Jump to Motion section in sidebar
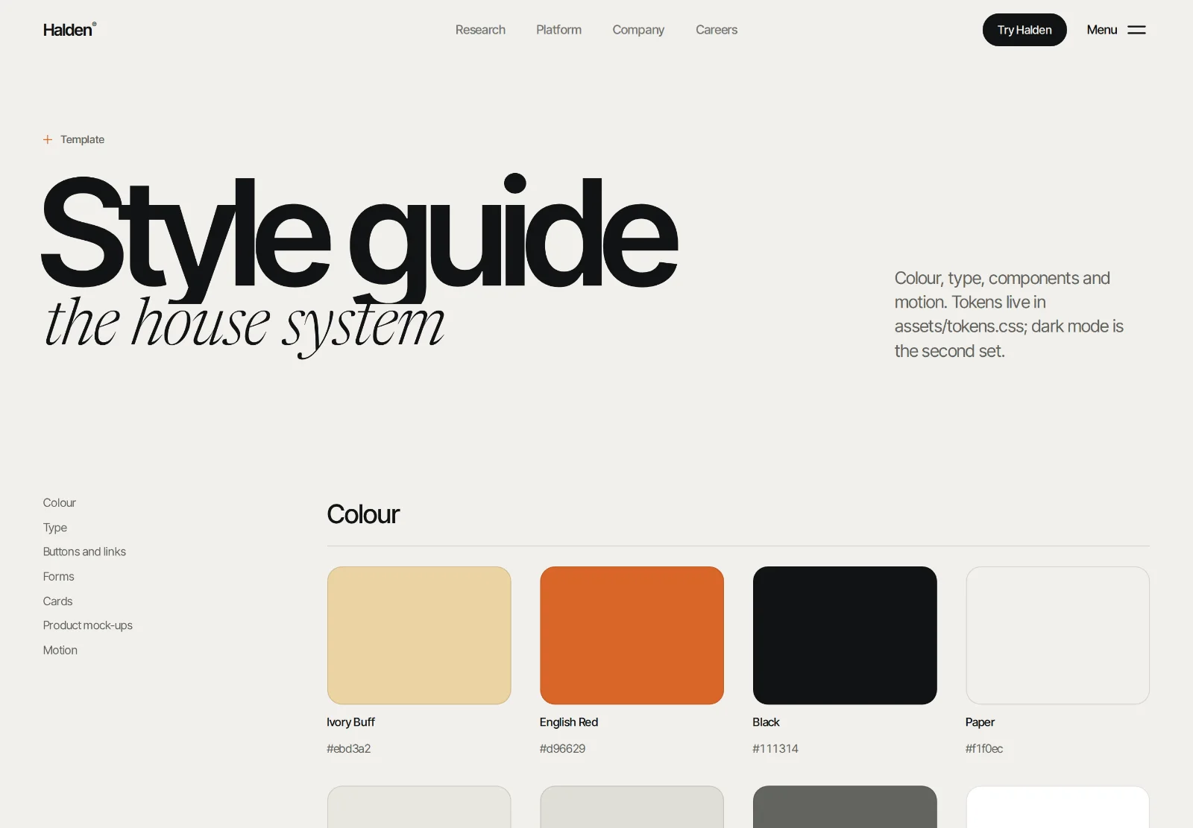 [x=60, y=651]
